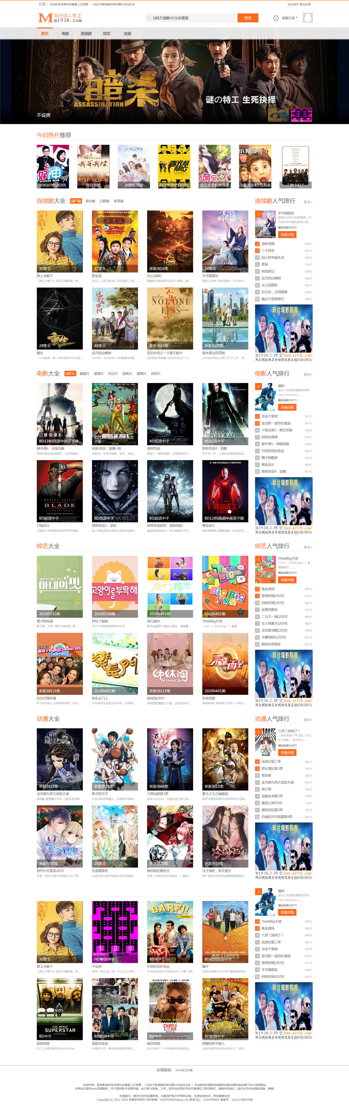
Task: Select the 港台剧 filter under 连续剧大全
Action: point(90,201)
